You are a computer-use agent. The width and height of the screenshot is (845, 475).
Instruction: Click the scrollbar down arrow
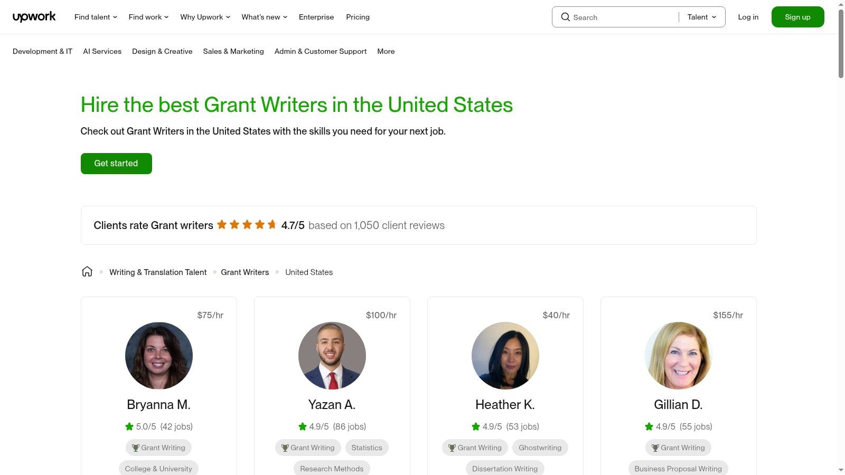[x=841, y=470]
